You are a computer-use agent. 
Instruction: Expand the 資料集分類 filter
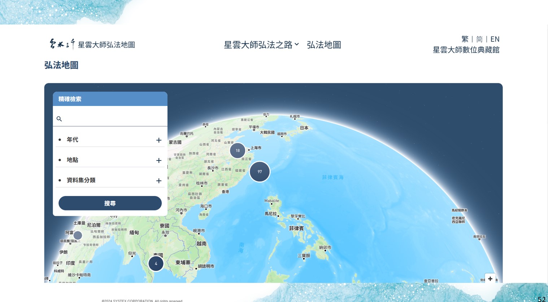(x=158, y=181)
